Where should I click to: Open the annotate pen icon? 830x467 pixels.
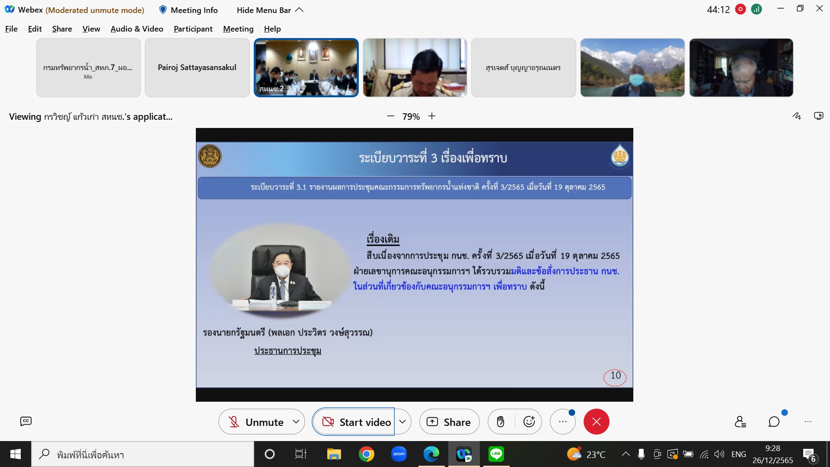[797, 116]
